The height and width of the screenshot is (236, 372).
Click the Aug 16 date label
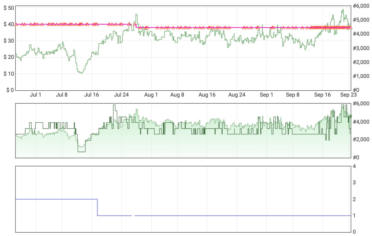[x=207, y=95]
